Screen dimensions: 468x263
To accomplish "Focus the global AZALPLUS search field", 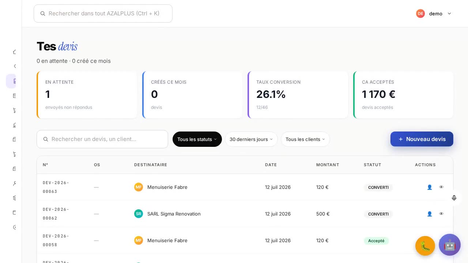I will pyautogui.click(x=103, y=14).
